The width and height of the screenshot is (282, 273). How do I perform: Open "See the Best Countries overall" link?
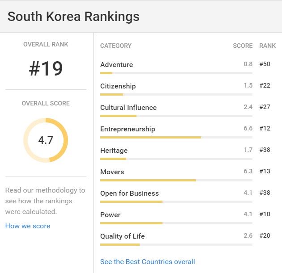click(148, 262)
